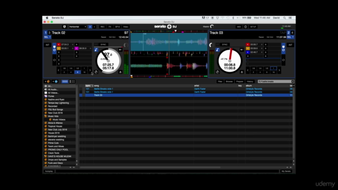Trigger orange cue point 00:08.6 on right deck
Image resolution: width=338 pixels, height=190 pixels.
248,49
